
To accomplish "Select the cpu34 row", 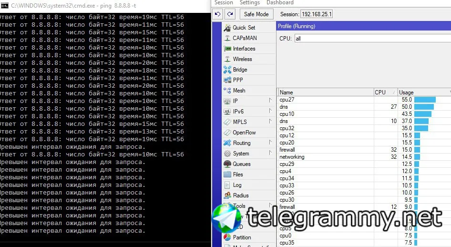I will click(365, 178).
